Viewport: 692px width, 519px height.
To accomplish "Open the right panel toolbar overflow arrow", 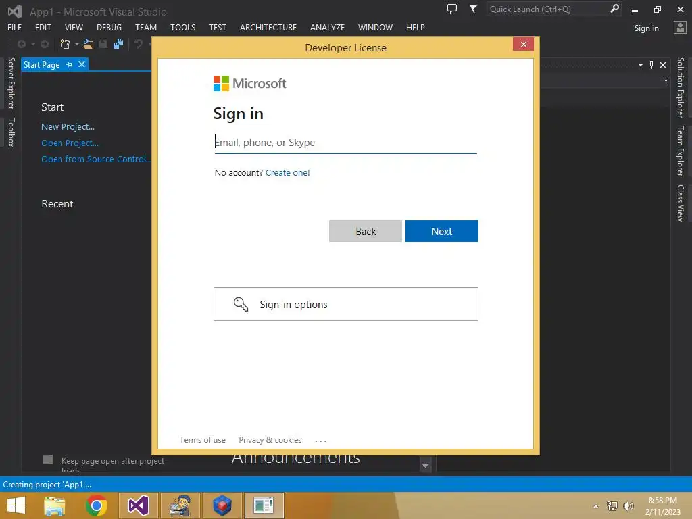I will tap(666, 81).
